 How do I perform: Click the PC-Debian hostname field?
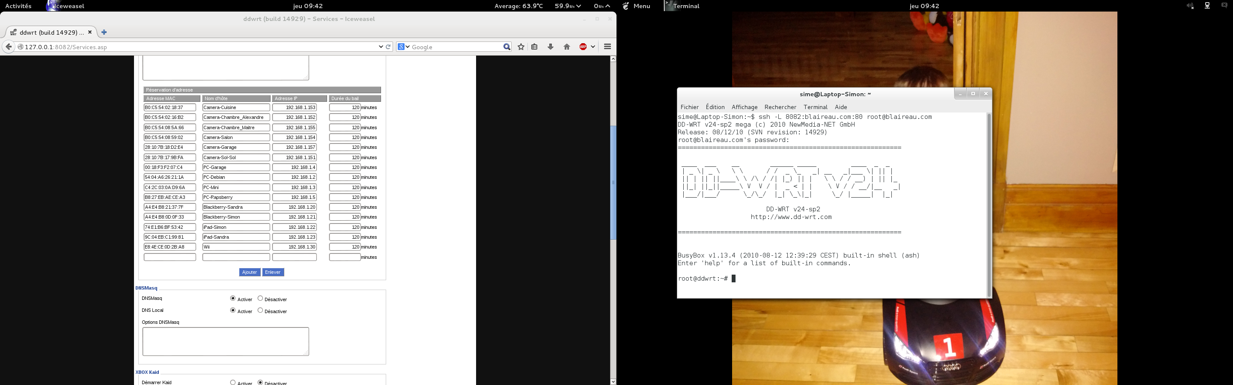point(236,177)
